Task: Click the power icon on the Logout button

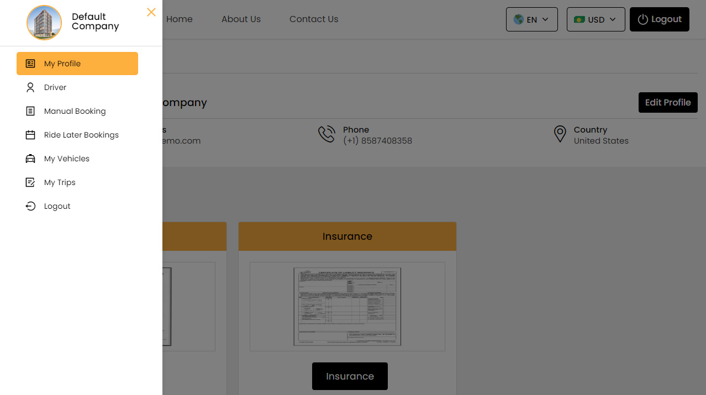Action: 642,19
